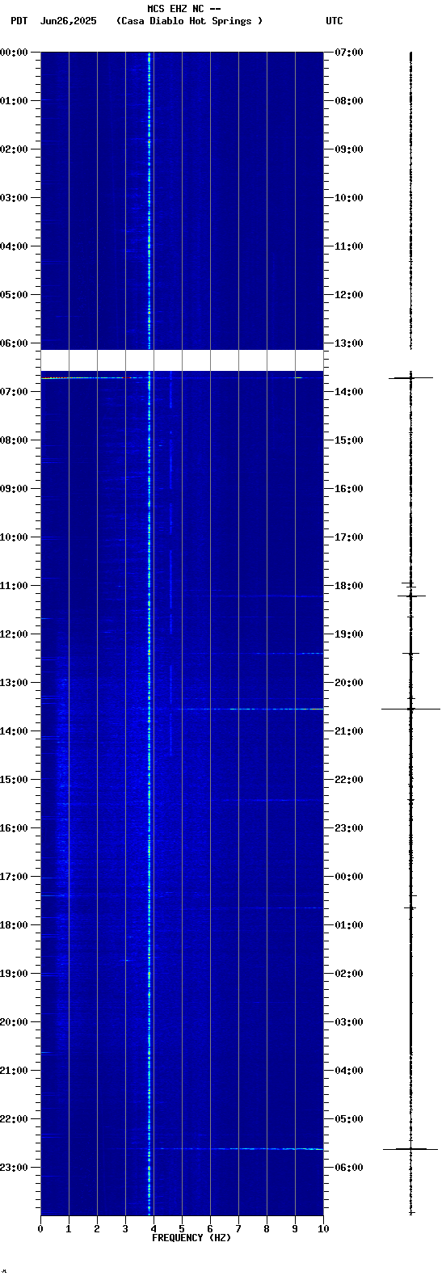Click the UTC '00:00' time label
Viewport: 446px width, 1280px height.
pyautogui.click(x=349, y=877)
